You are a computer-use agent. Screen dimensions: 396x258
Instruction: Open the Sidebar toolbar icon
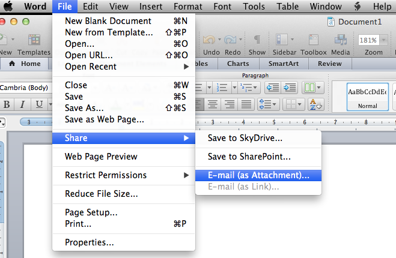tap(282, 40)
